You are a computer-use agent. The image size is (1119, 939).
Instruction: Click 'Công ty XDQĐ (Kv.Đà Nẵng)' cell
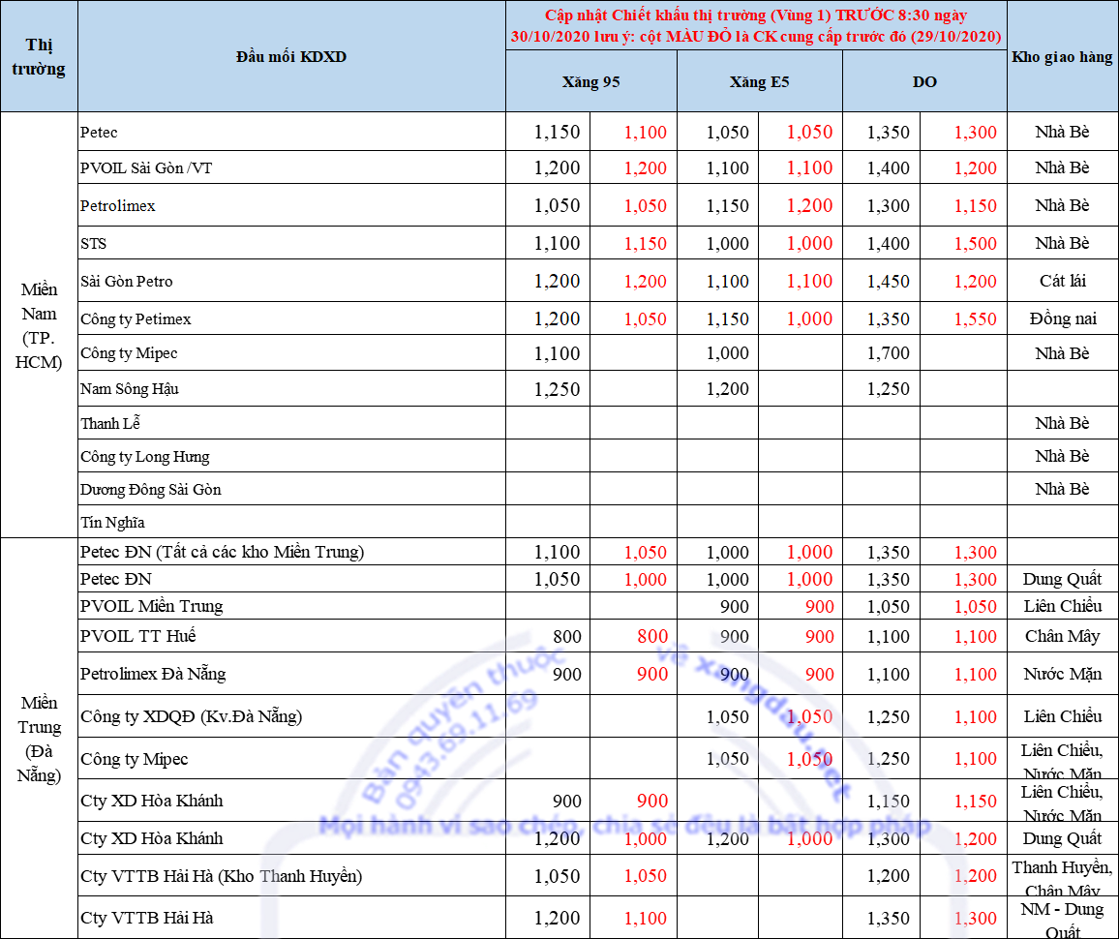tap(291, 715)
